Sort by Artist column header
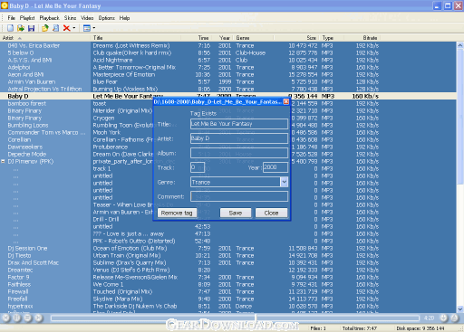 (45, 38)
